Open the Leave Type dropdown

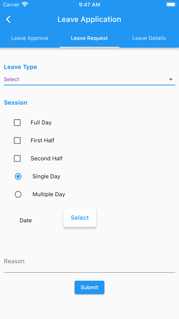(89, 79)
